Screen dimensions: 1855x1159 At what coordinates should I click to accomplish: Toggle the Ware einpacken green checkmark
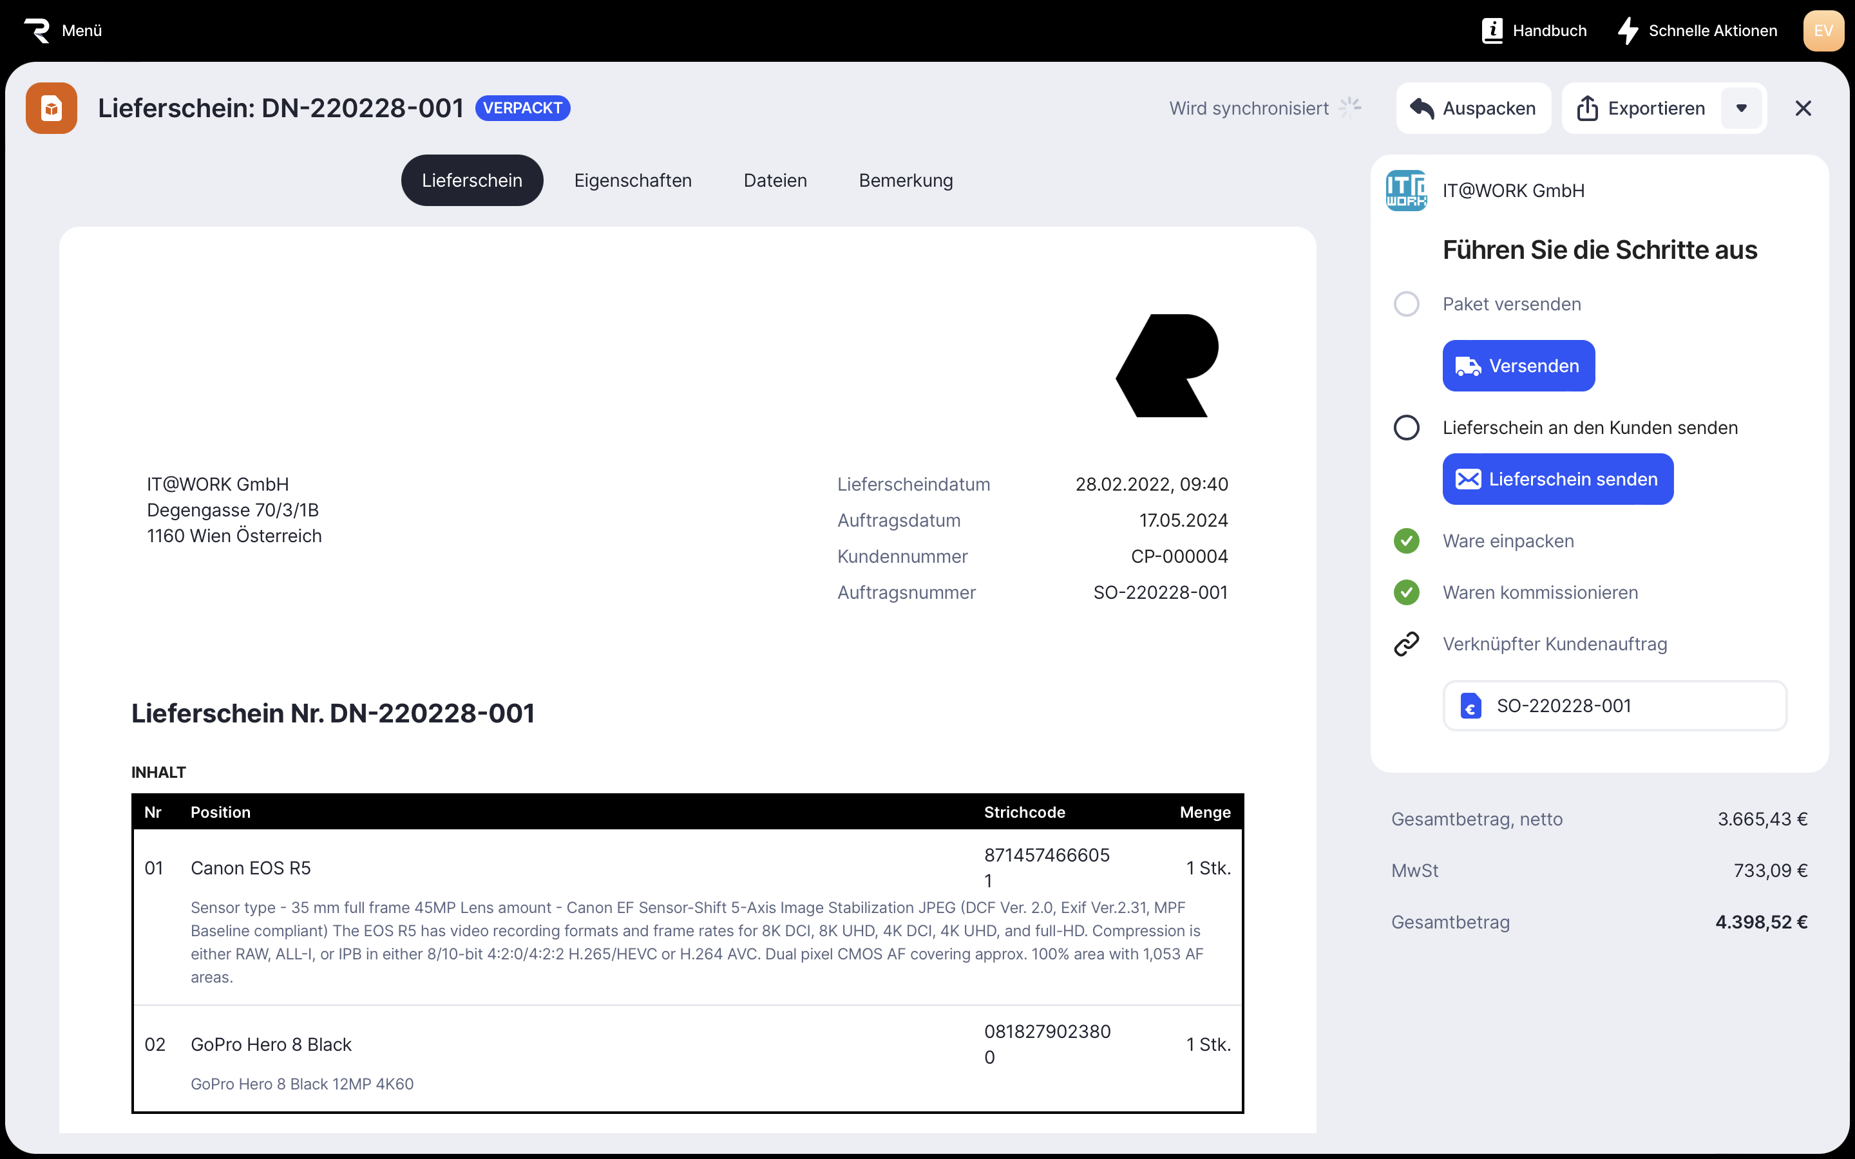pos(1406,541)
